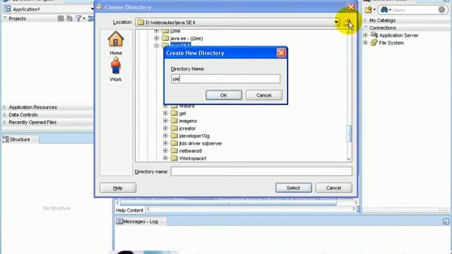Expand the java ee - (j2ee) folder
452x254 pixels.
(x=156, y=38)
